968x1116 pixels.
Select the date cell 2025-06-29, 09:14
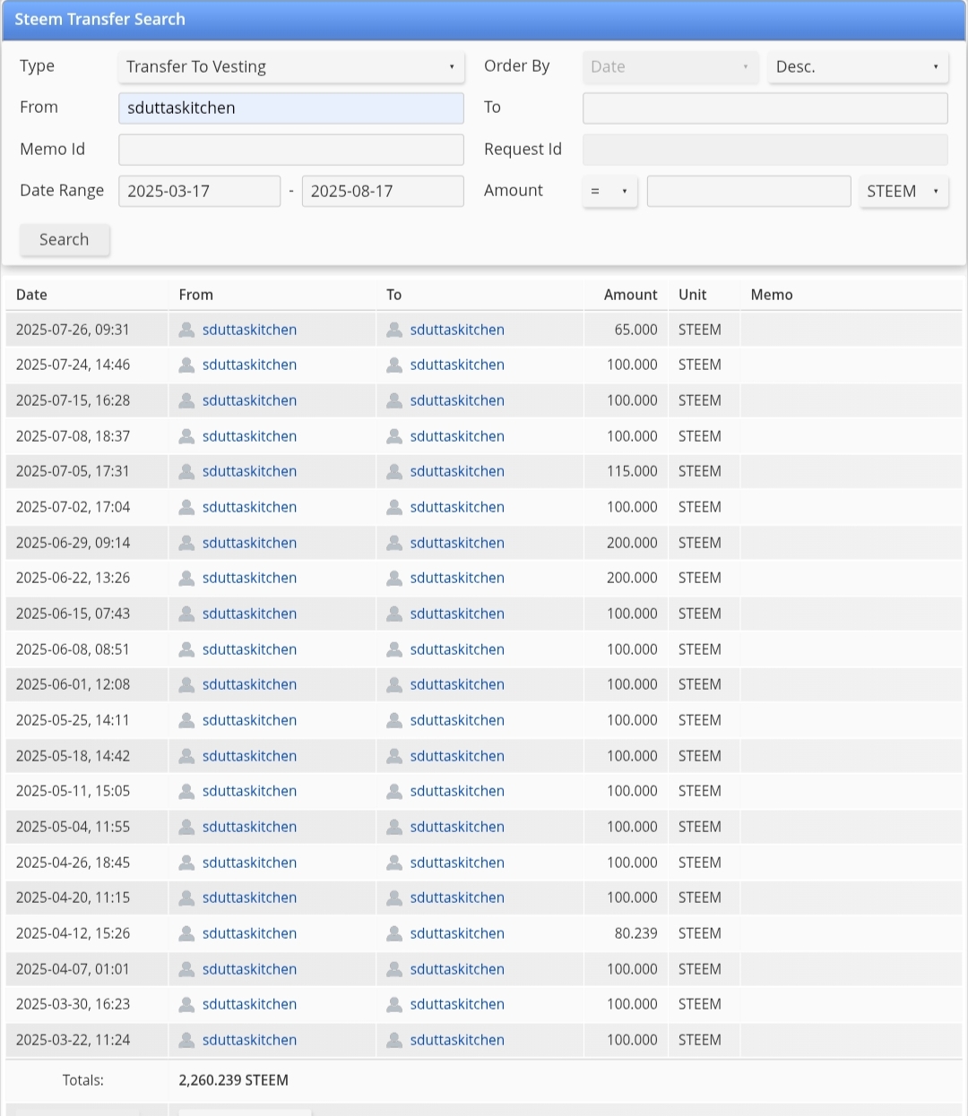click(x=73, y=543)
